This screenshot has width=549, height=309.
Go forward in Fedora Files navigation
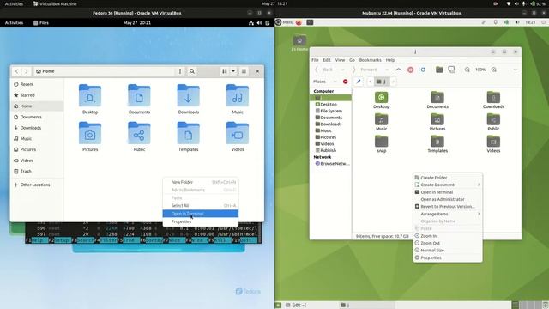click(26, 71)
